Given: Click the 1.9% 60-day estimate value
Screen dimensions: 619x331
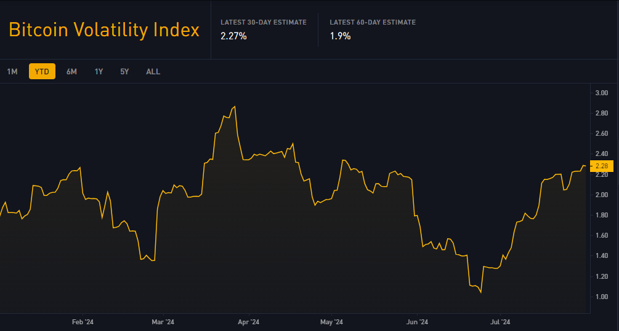Looking at the screenshot, I should click(340, 36).
